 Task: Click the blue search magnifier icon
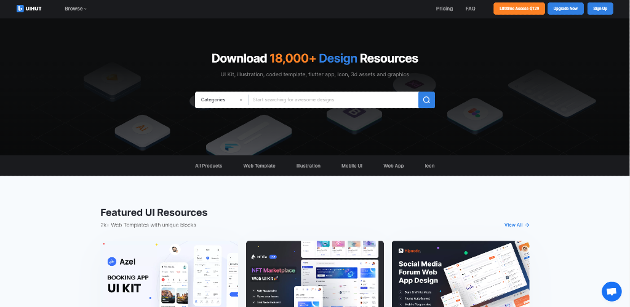click(426, 100)
